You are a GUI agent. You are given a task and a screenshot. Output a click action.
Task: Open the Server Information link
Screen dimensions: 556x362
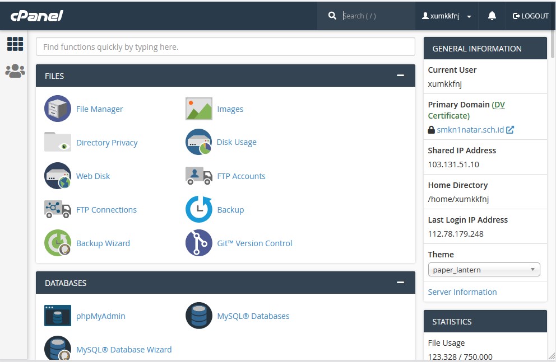tap(462, 292)
